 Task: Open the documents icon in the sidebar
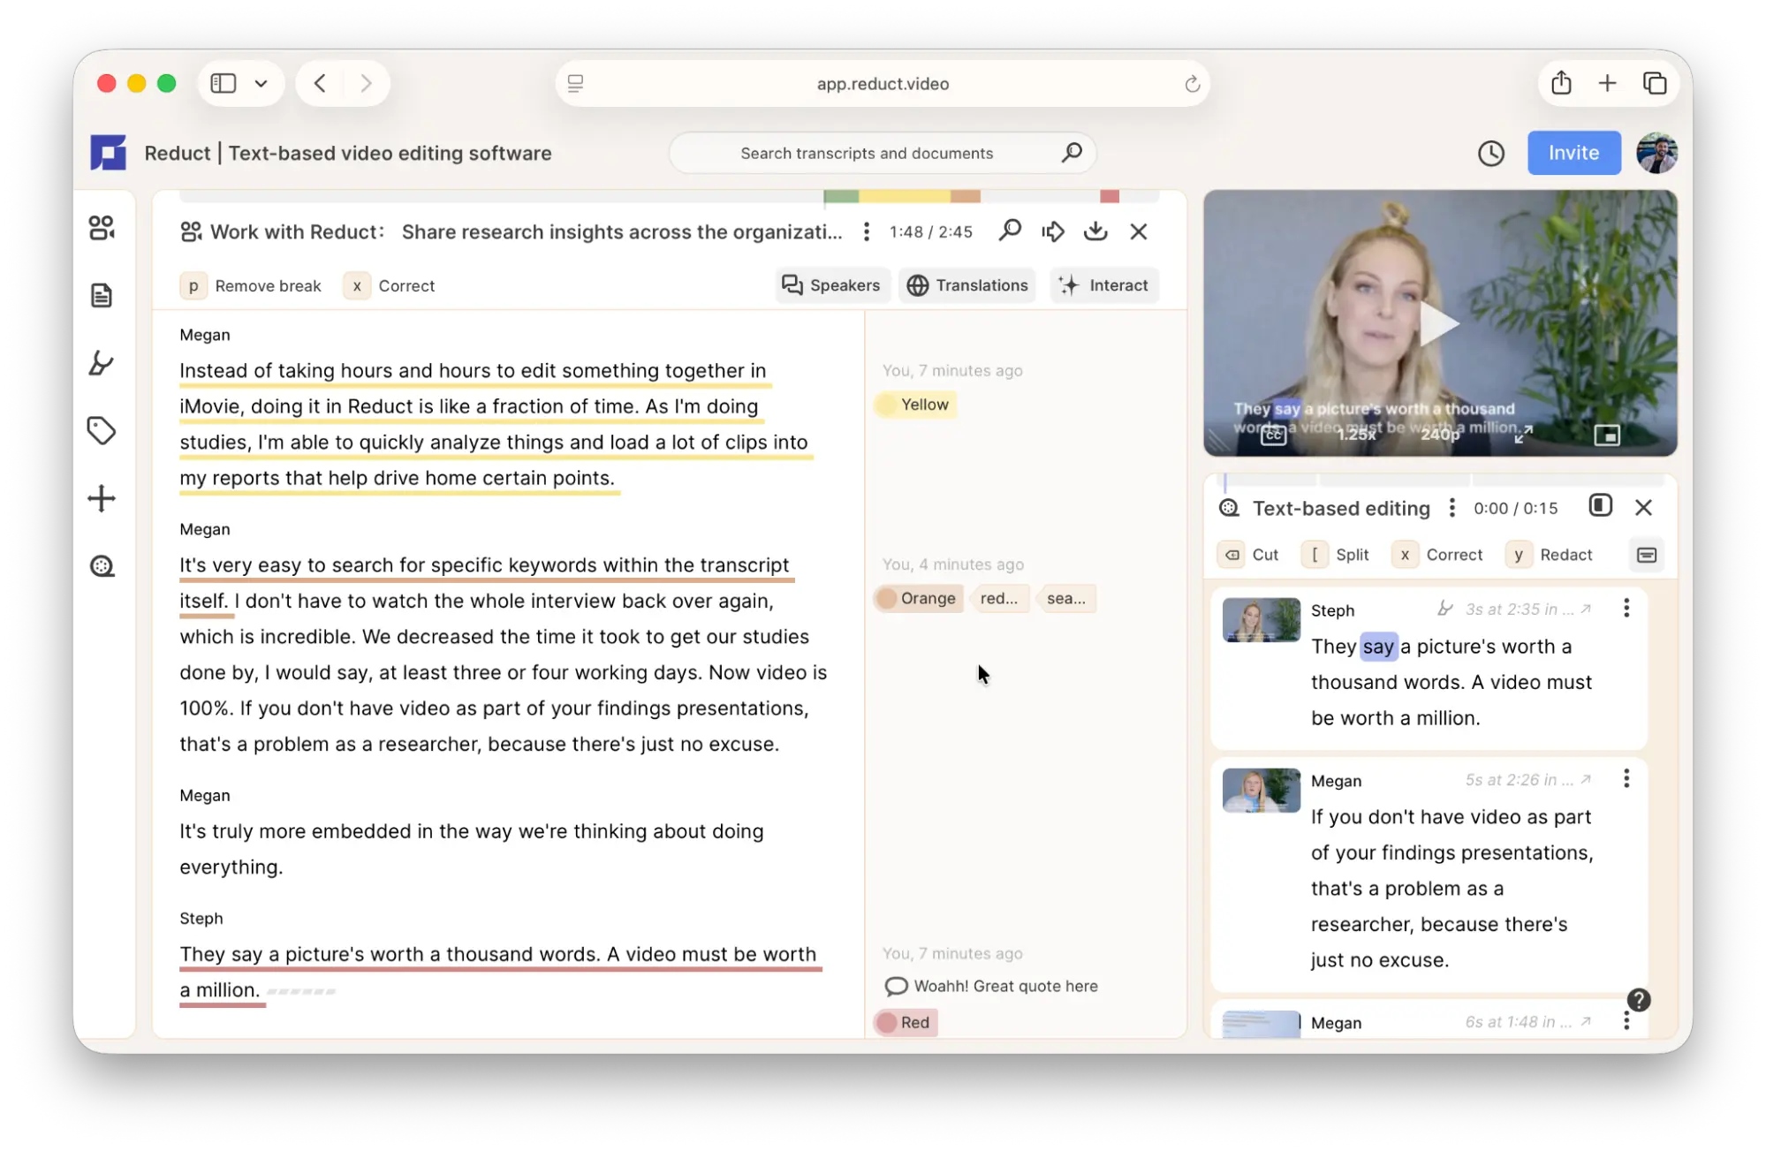coord(102,295)
